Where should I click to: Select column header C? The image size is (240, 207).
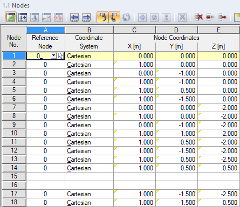pyautogui.click(x=134, y=30)
